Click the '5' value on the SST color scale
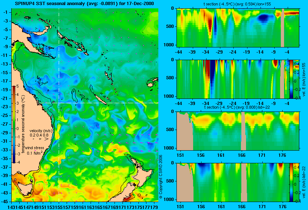This screenshot has width=308, height=210. pos(17,86)
